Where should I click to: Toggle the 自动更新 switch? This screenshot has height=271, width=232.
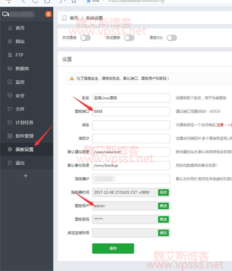(129, 38)
